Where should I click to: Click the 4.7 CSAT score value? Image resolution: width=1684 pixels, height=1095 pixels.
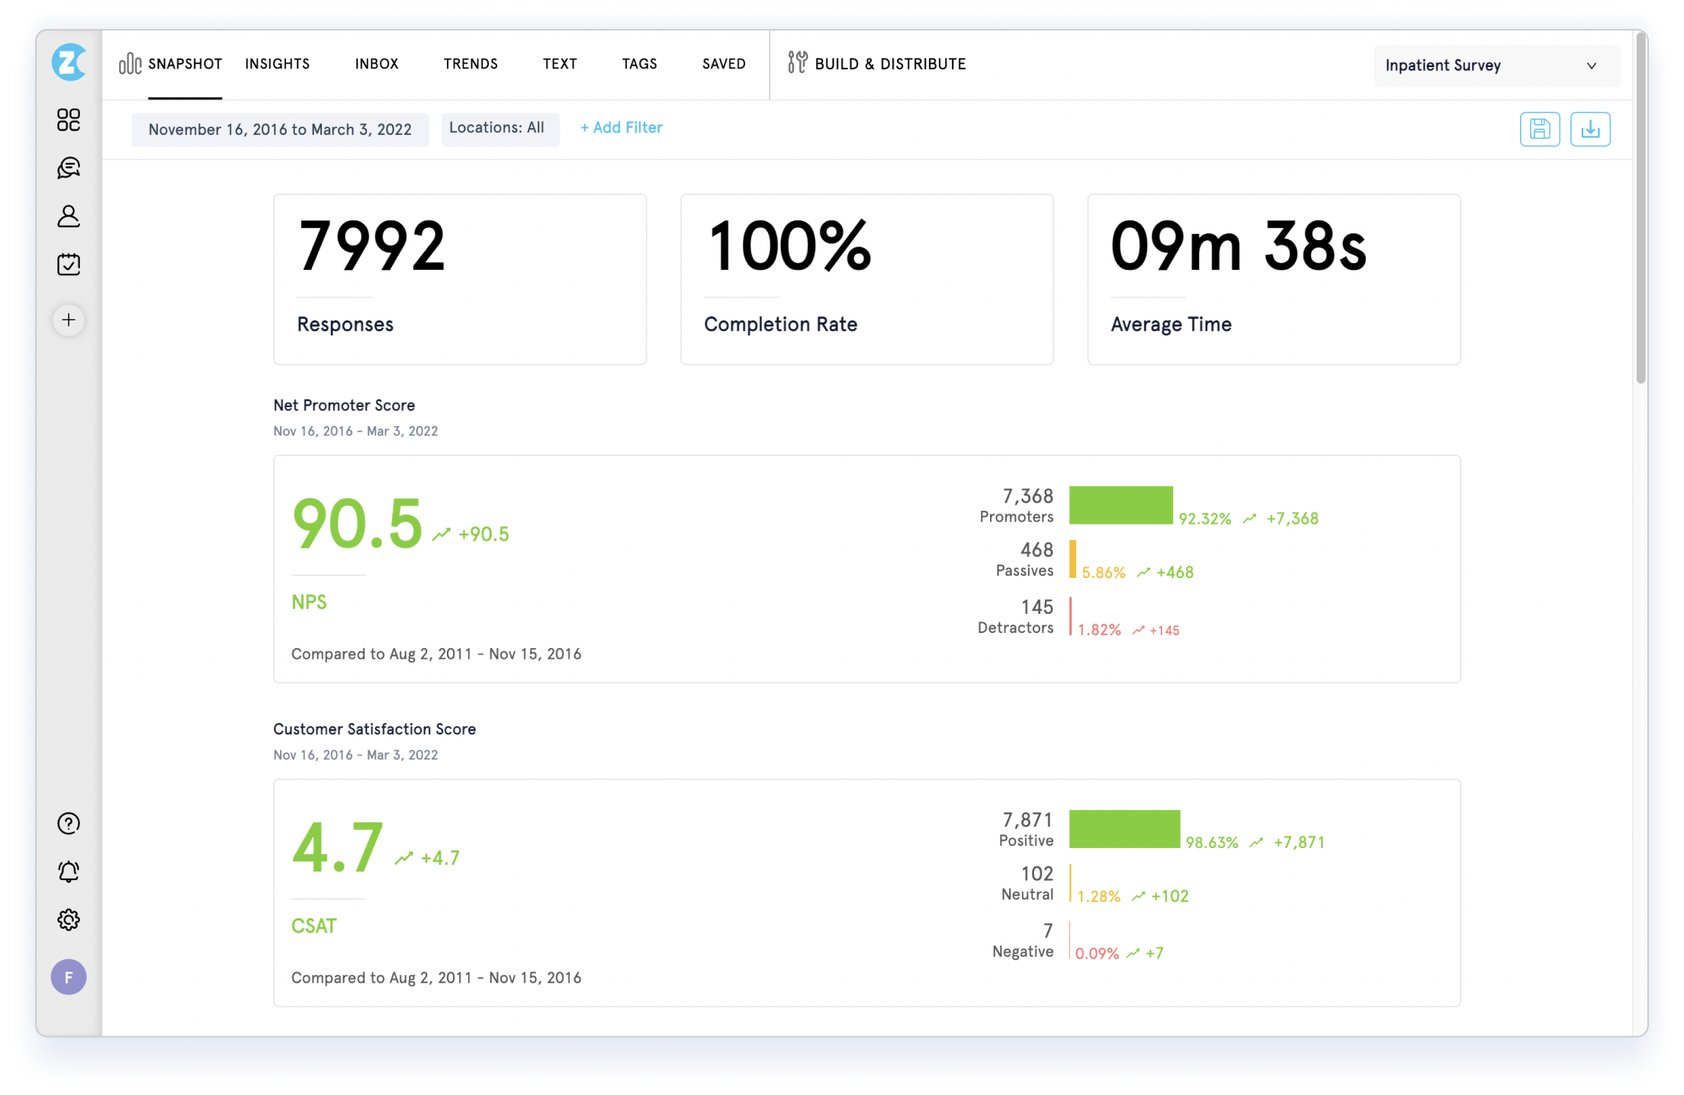337,847
